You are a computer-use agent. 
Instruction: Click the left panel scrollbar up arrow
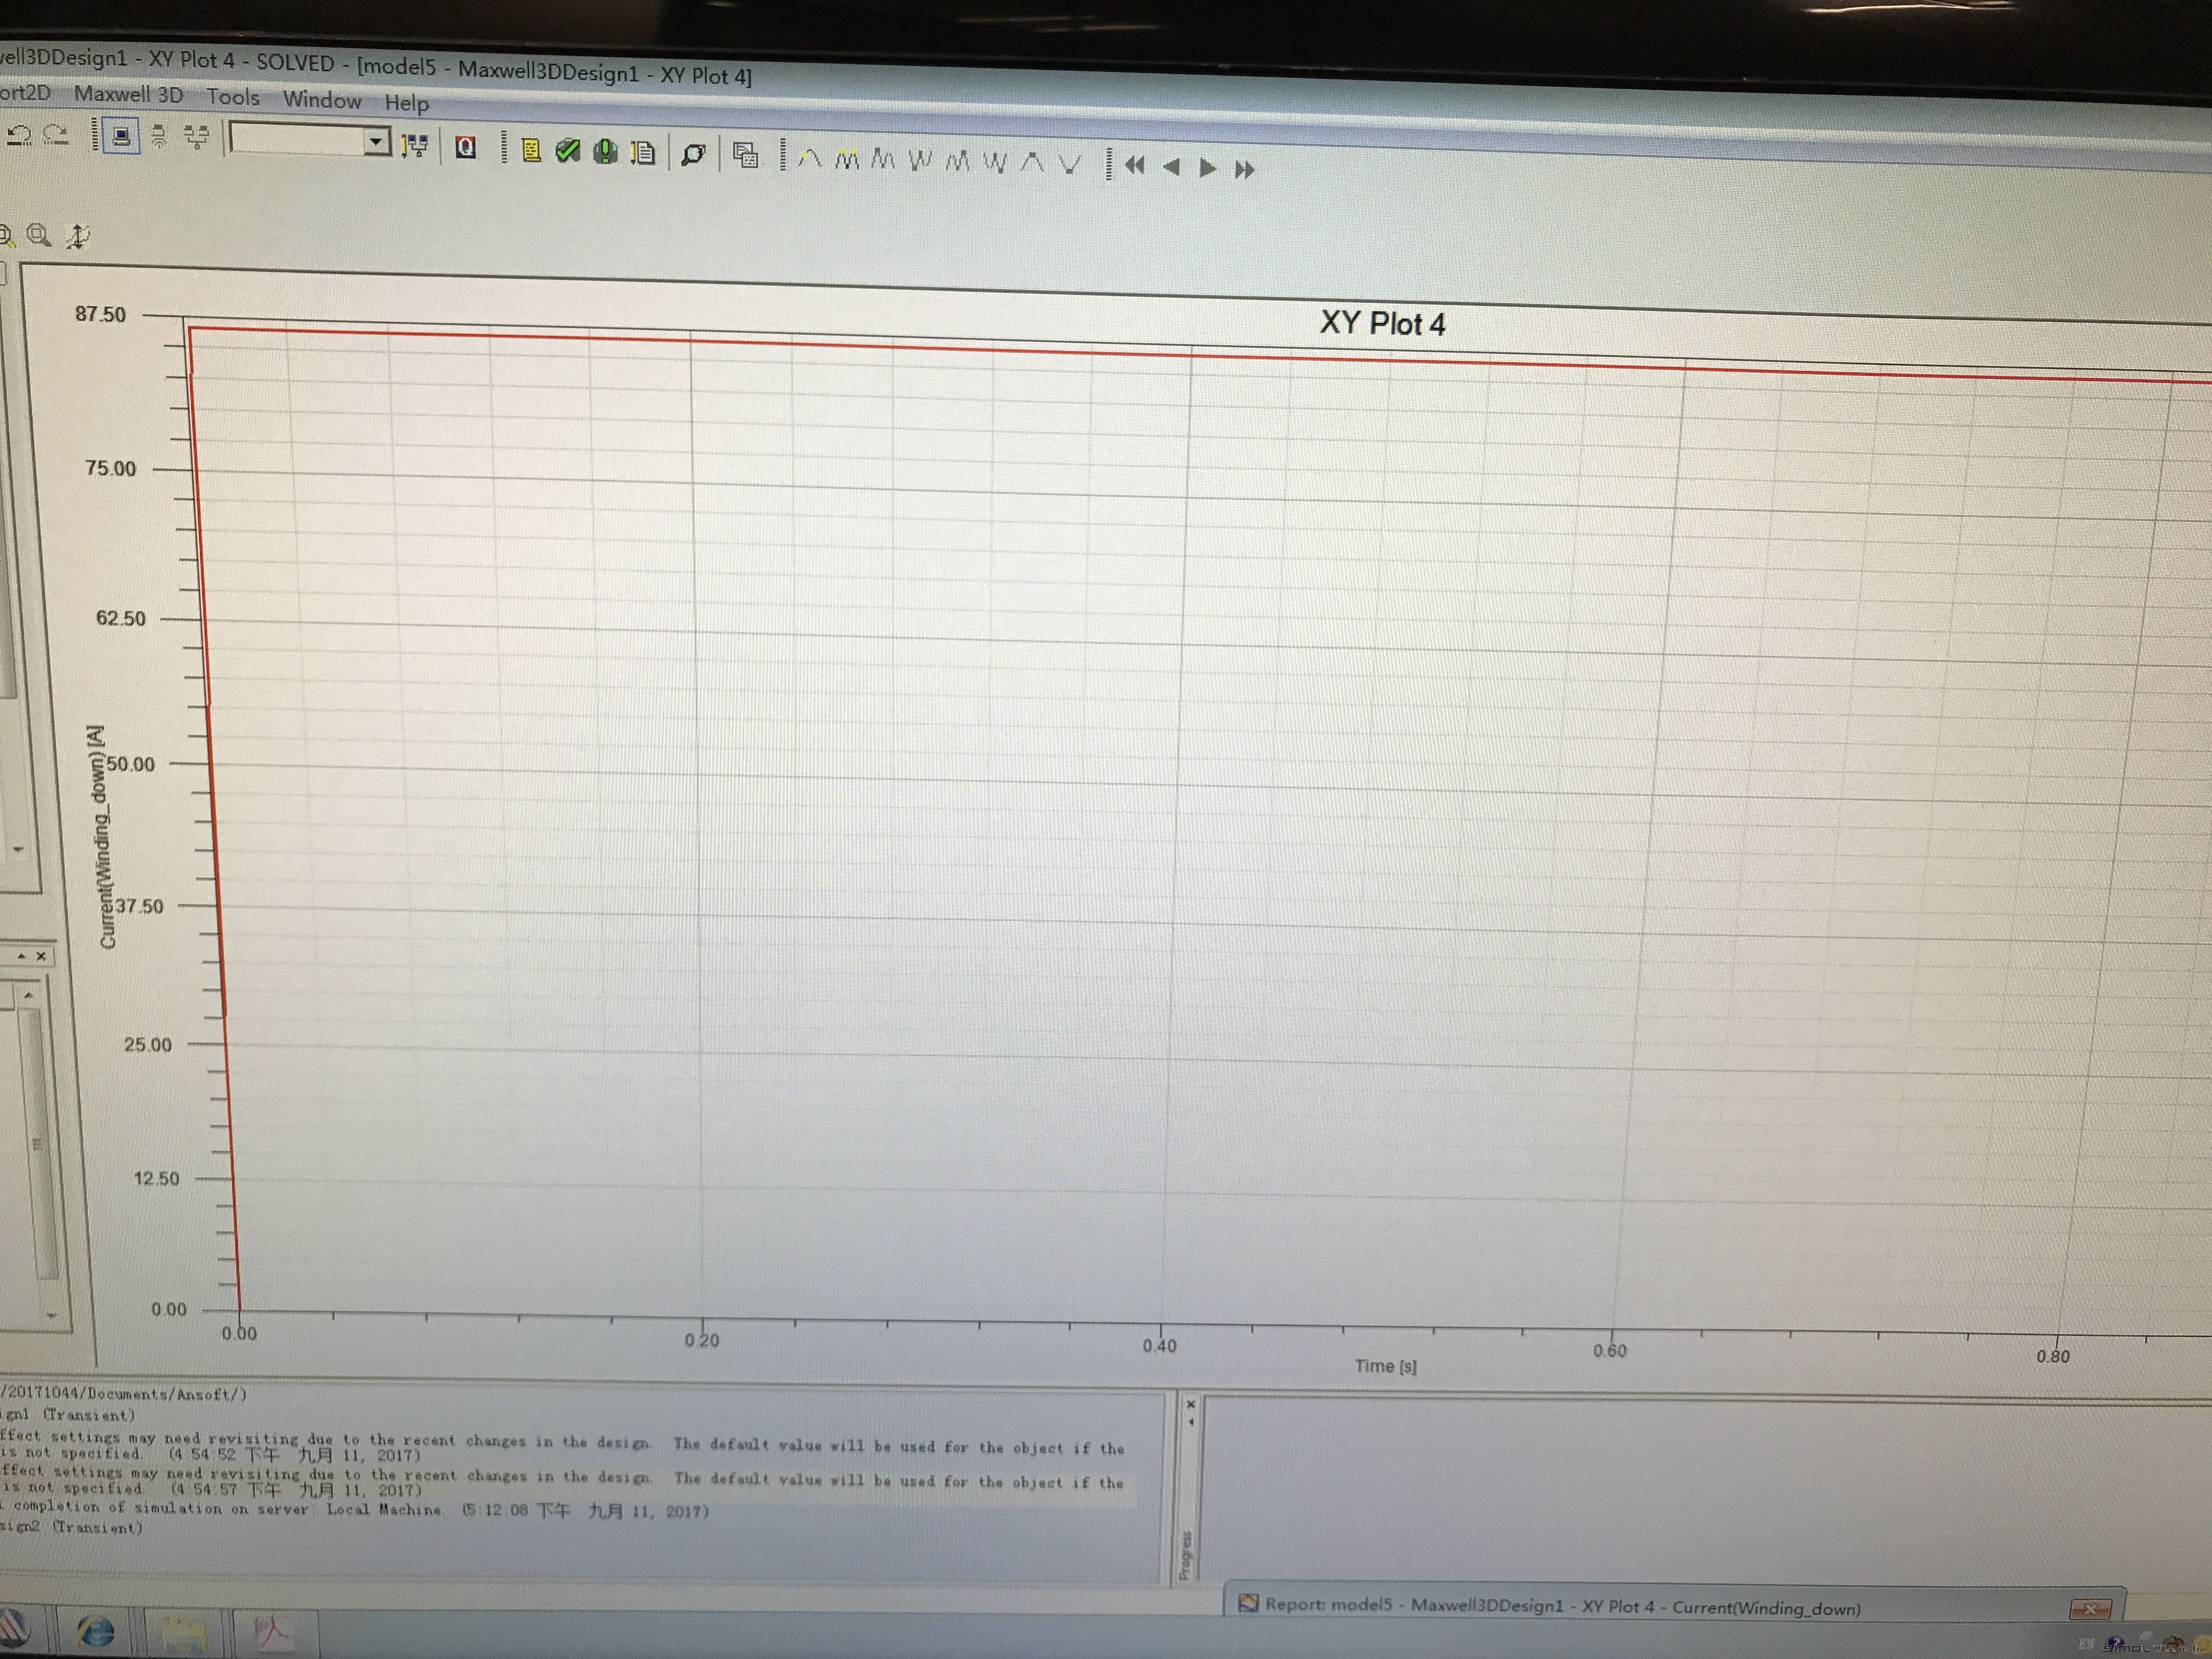click(x=28, y=995)
